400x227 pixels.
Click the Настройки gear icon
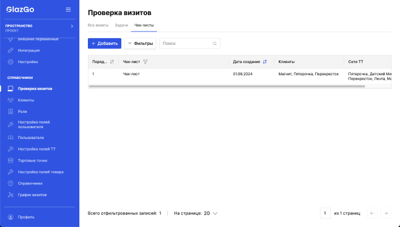click(10, 62)
